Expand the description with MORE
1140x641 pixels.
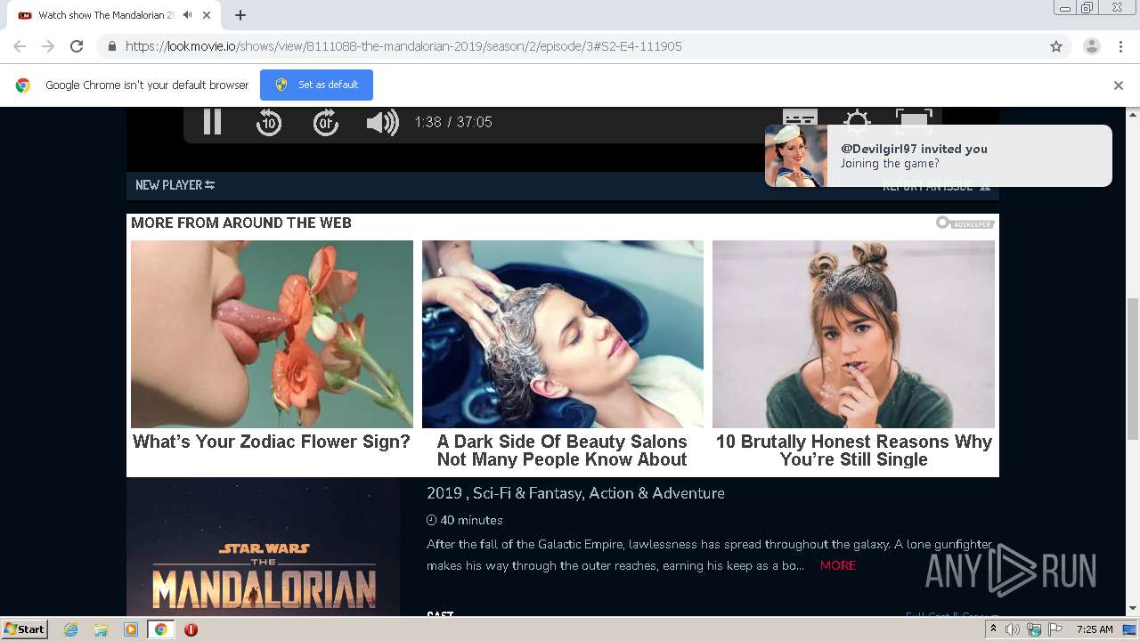(x=838, y=565)
